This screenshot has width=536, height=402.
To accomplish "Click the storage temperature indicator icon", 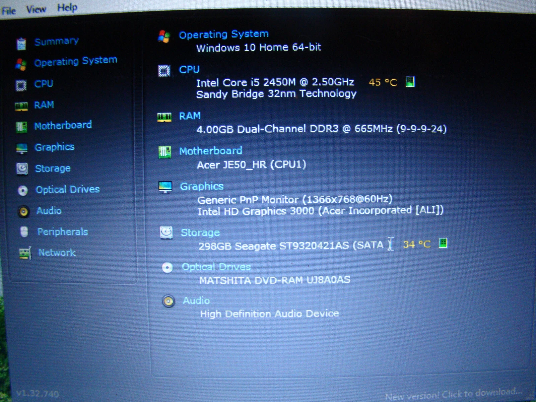I will [443, 243].
